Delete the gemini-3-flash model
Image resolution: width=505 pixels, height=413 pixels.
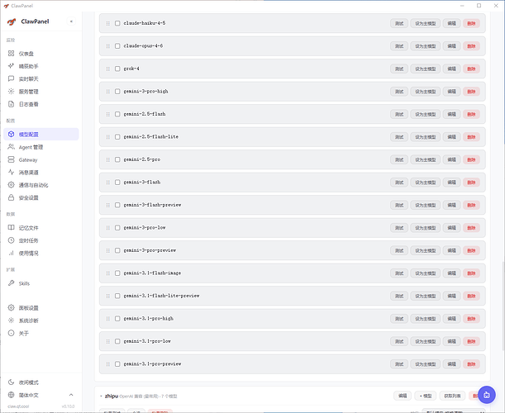click(x=471, y=183)
